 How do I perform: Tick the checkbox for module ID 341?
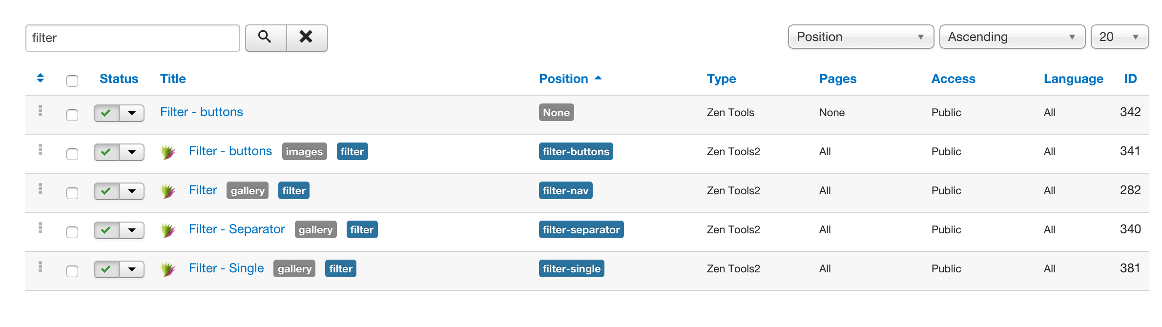(72, 154)
